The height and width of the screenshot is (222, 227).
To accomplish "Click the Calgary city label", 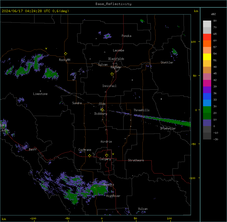I will coord(105,159).
